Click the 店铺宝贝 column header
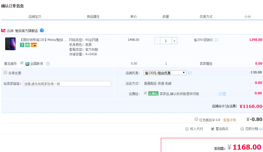 click(35, 17)
